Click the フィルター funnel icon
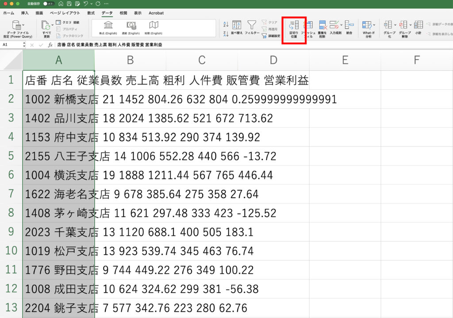 252,25
